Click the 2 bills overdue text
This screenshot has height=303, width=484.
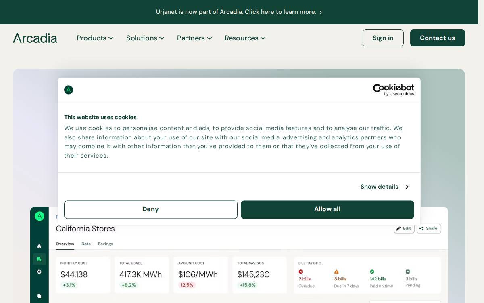click(x=305, y=279)
